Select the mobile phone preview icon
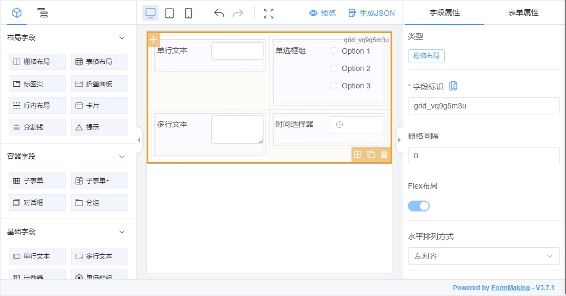 (x=188, y=13)
